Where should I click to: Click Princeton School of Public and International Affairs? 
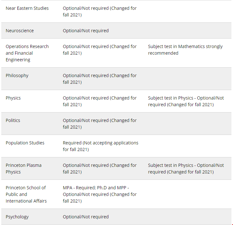(26, 194)
